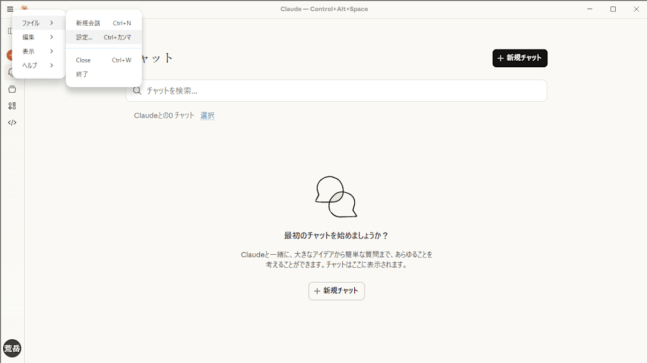Open the ヘルプ menu
This screenshot has height=363, width=647.
(x=39, y=65)
